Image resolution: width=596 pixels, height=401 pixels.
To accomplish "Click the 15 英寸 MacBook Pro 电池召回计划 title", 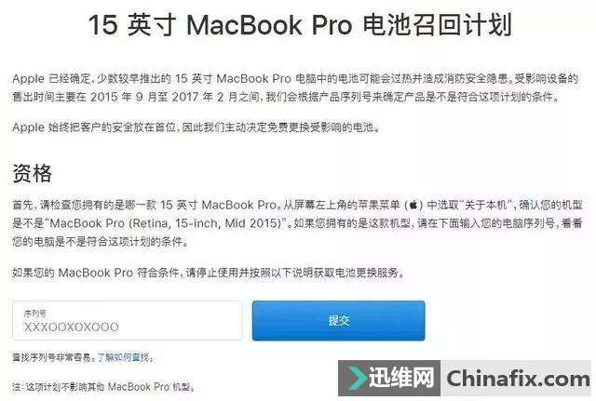I will tap(300, 25).
